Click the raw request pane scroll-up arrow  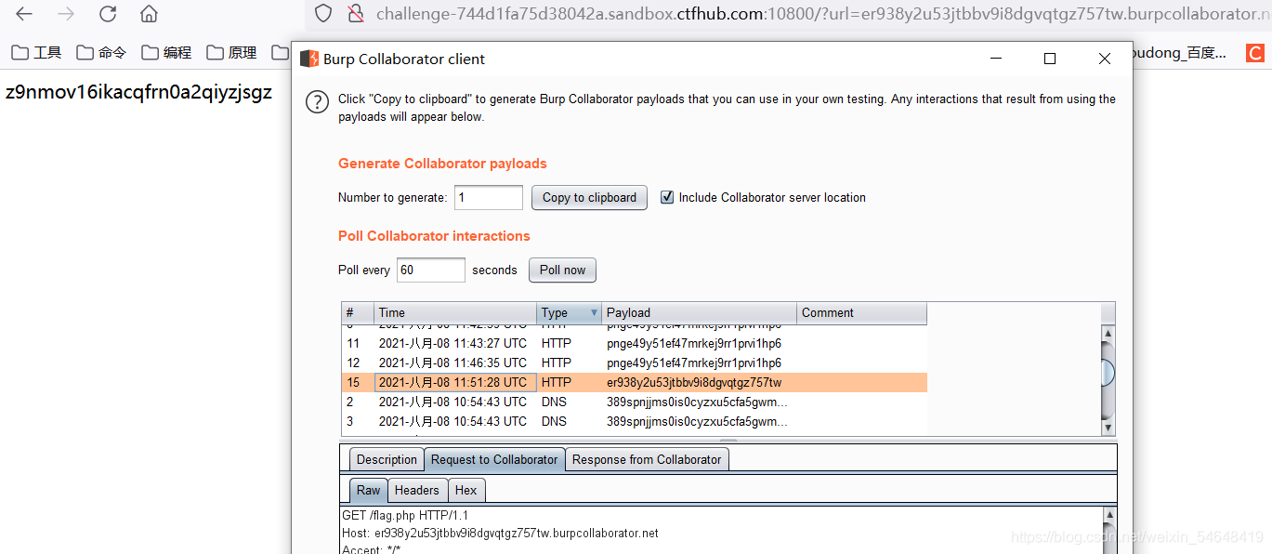click(x=1108, y=514)
